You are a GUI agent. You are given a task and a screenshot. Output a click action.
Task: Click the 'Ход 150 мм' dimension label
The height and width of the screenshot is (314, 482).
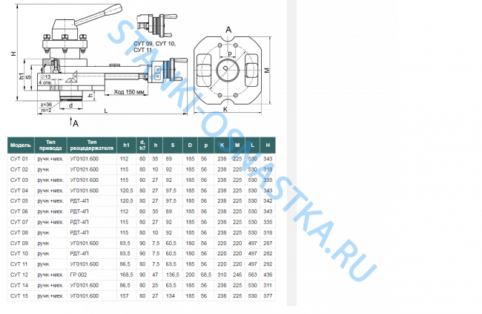click(129, 92)
